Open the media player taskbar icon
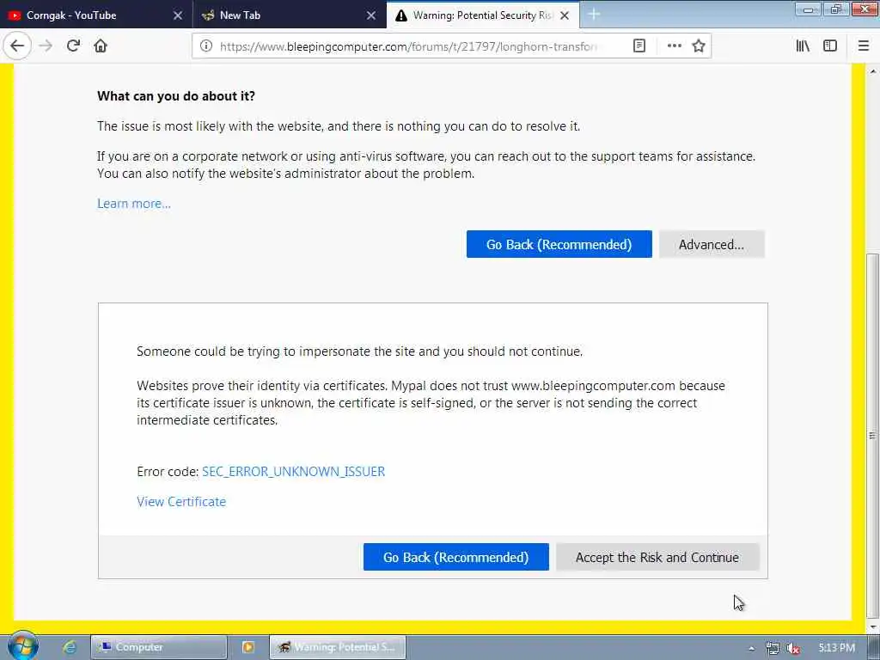 point(248,647)
